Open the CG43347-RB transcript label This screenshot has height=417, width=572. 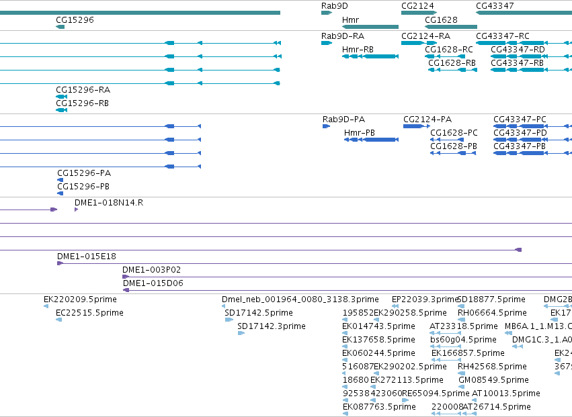tap(518, 63)
